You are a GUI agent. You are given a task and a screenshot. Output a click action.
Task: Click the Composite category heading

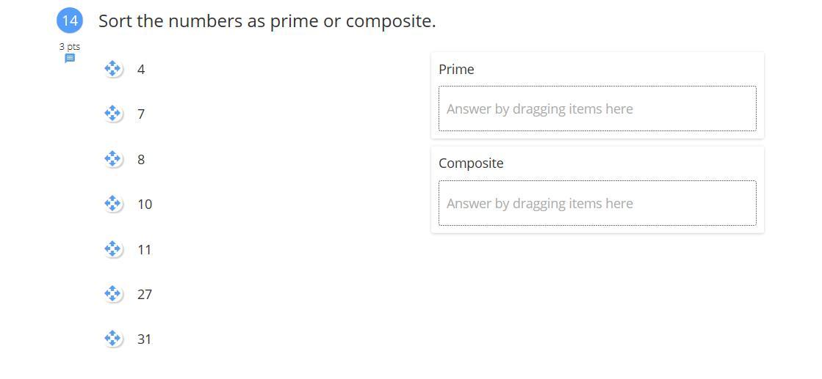click(x=471, y=163)
